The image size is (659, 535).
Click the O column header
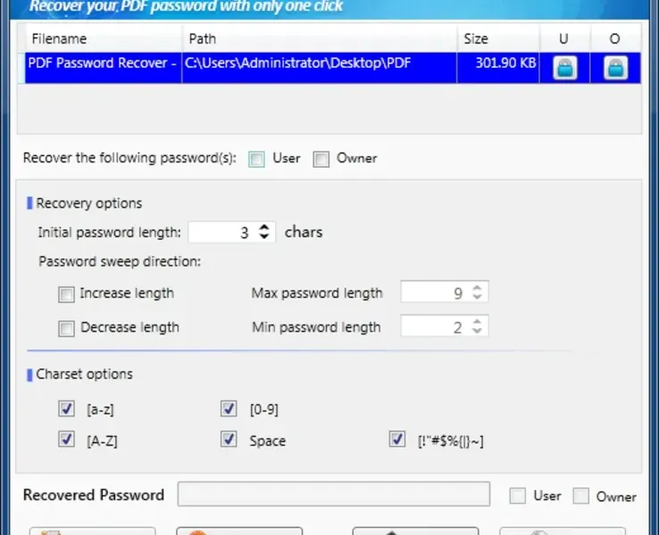(615, 38)
